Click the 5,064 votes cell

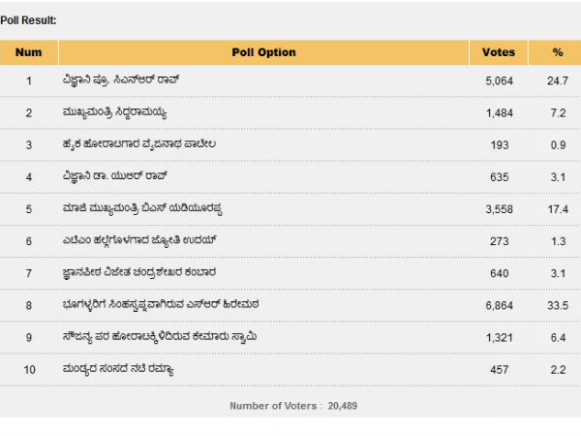pyautogui.click(x=499, y=80)
